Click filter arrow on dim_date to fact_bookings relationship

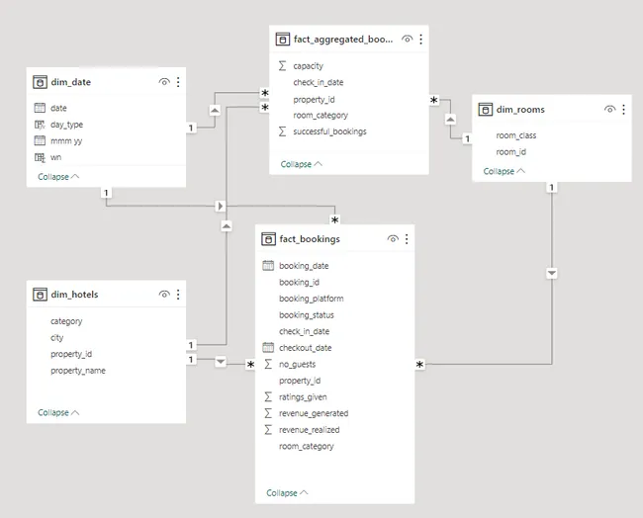coord(221,206)
